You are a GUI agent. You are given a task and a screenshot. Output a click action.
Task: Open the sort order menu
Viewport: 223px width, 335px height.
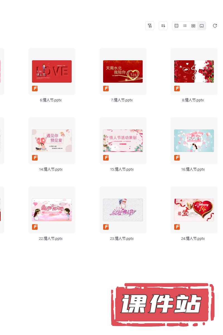coord(163,26)
